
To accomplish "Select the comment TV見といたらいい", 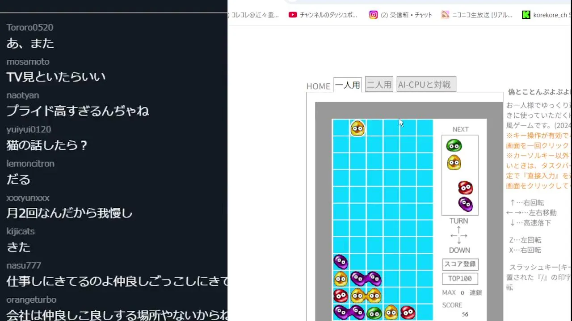I will click(x=56, y=77).
